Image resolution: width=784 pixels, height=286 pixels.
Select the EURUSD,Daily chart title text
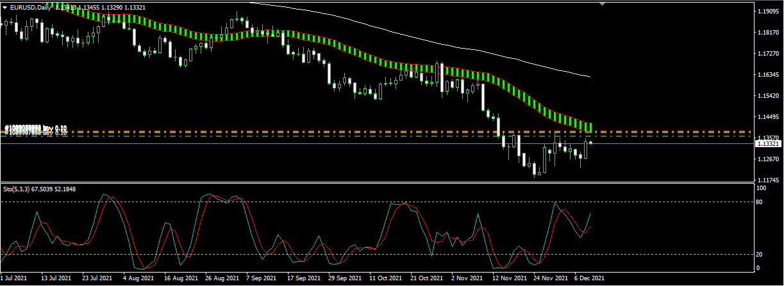pyautogui.click(x=31, y=8)
